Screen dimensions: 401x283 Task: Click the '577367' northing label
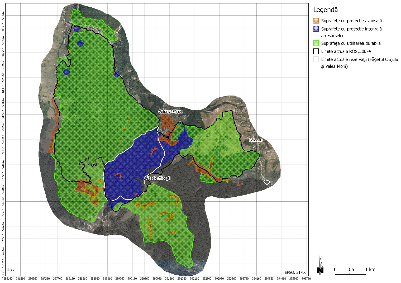(3, 214)
